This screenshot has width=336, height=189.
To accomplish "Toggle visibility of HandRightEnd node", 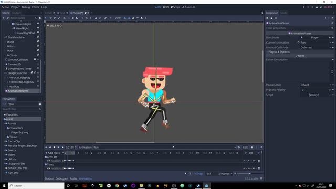I will click(x=38, y=33).
